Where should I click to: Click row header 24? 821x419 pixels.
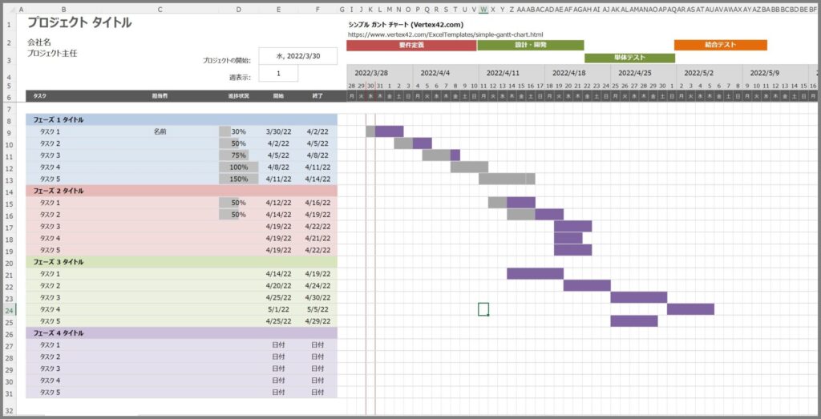click(9, 309)
